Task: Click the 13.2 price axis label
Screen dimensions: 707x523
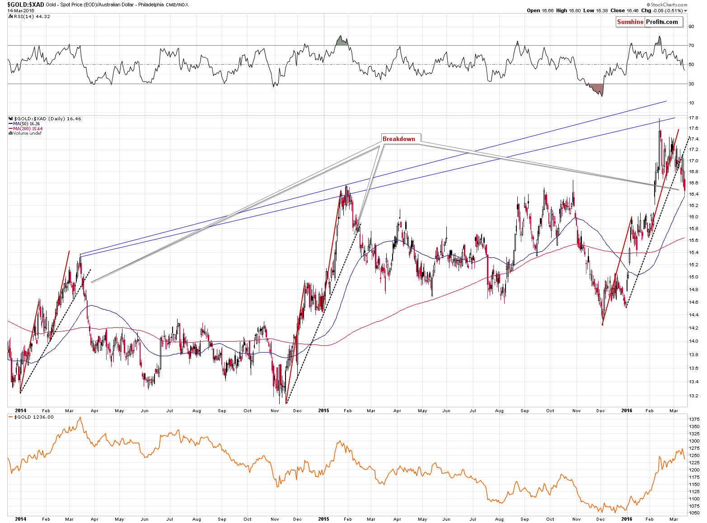Action: [693, 396]
